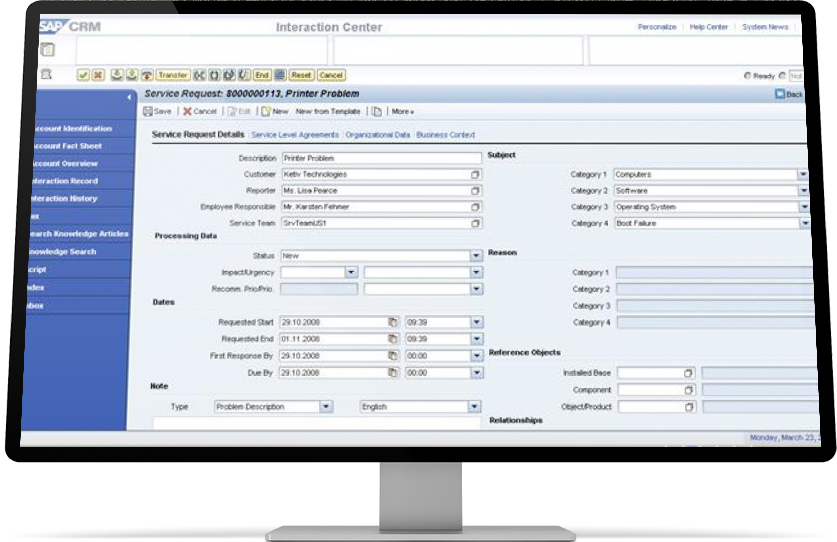The image size is (837, 542).
Task: Select the Ready radio button
Action: 747,75
